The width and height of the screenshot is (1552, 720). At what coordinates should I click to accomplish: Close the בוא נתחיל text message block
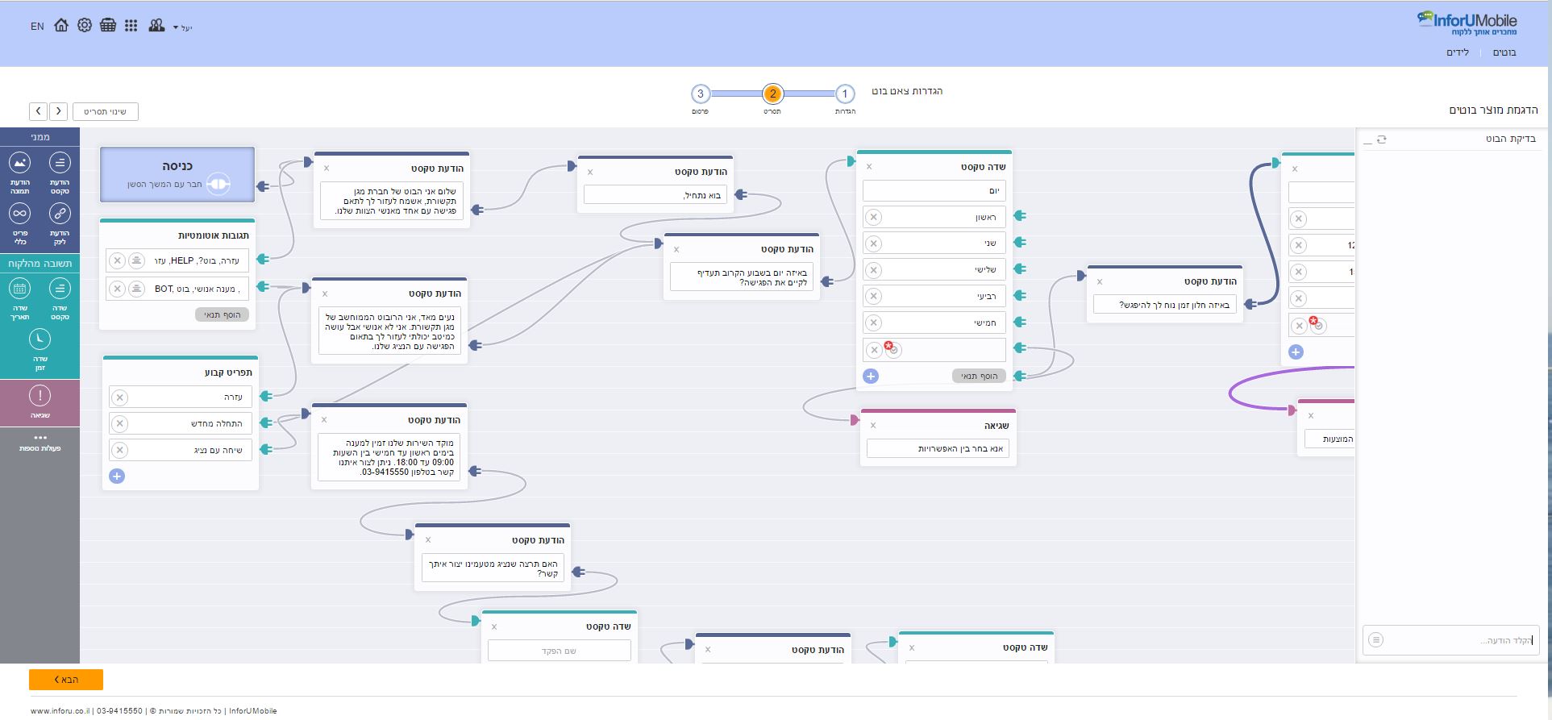click(590, 172)
